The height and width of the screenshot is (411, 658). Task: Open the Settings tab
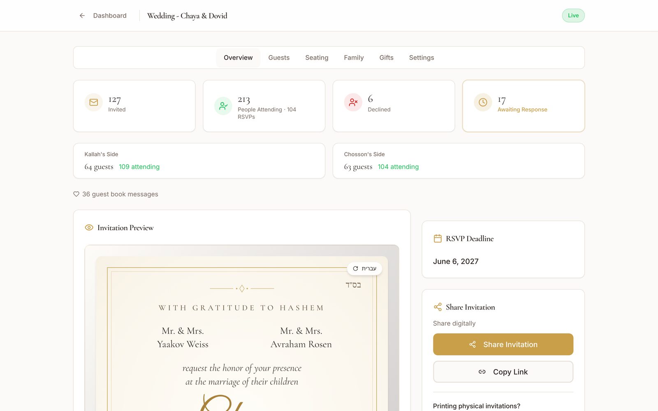click(422, 58)
